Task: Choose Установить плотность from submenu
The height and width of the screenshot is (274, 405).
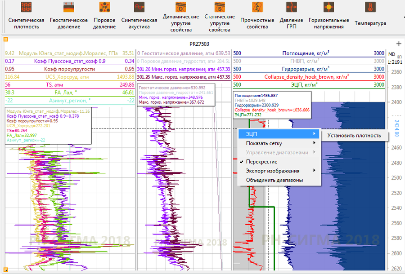Action: click(x=354, y=136)
